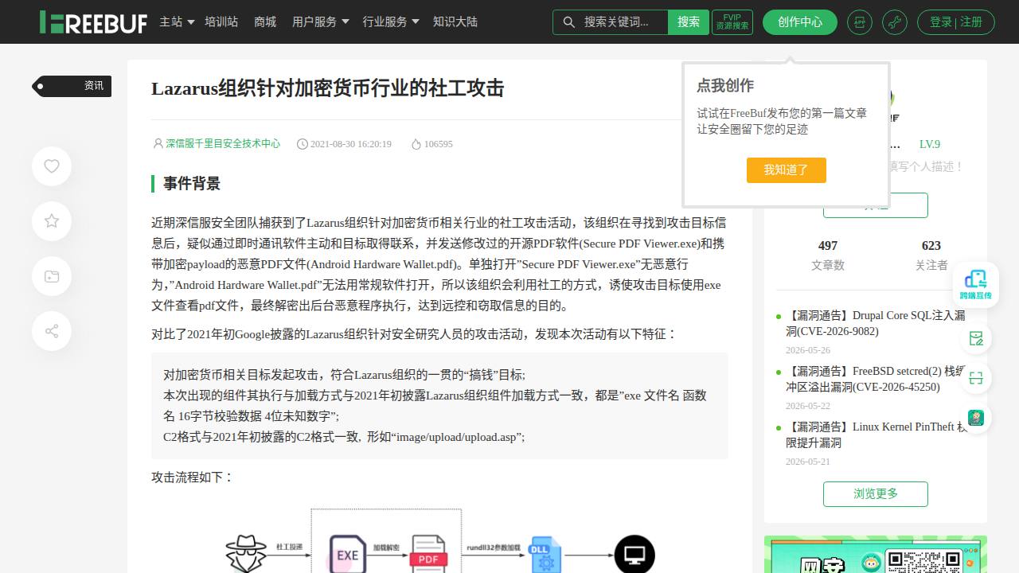Click the folder collection icon

pos(52,276)
